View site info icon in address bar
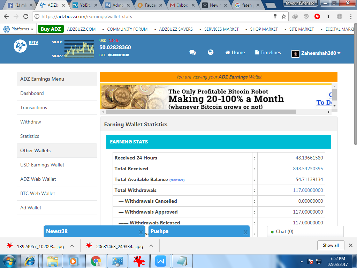The image size is (357, 268). click(36, 16)
